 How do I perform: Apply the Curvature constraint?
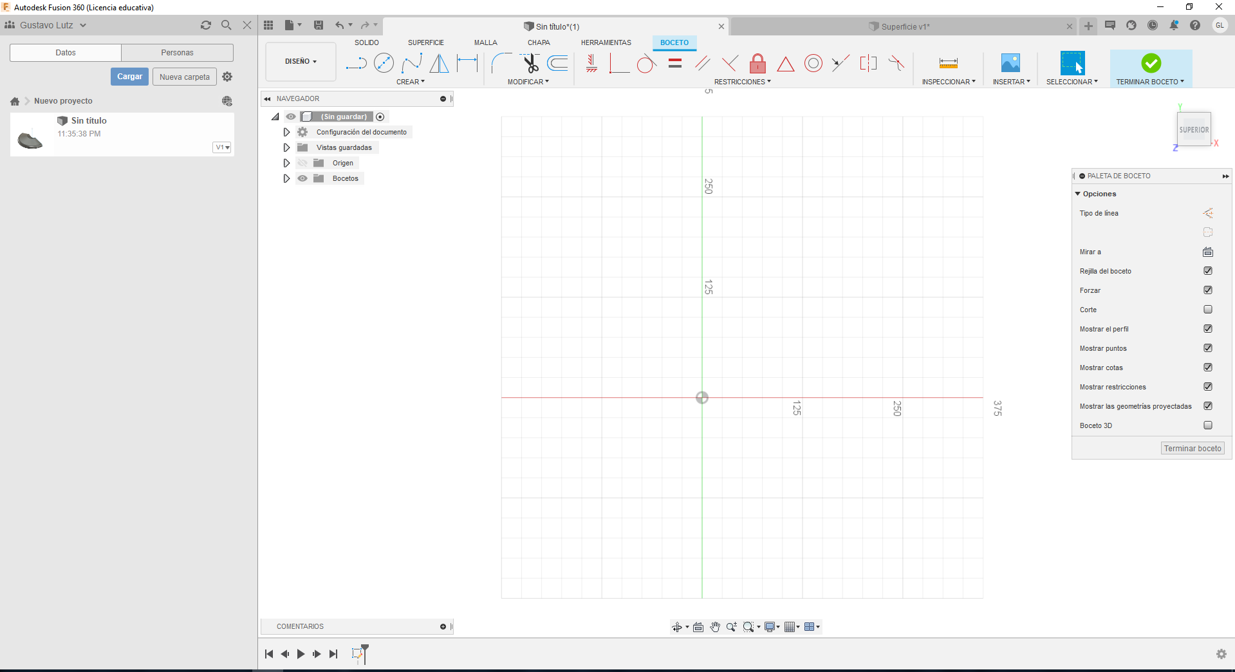point(896,63)
